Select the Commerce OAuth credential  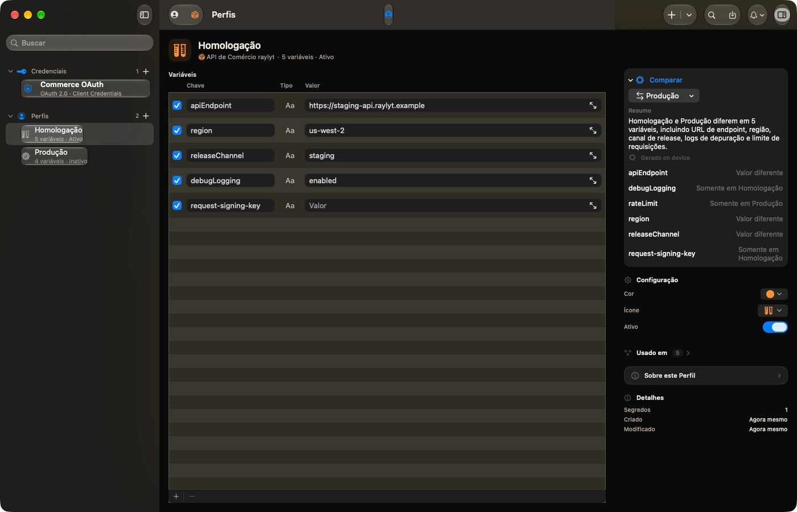pos(86,89)
